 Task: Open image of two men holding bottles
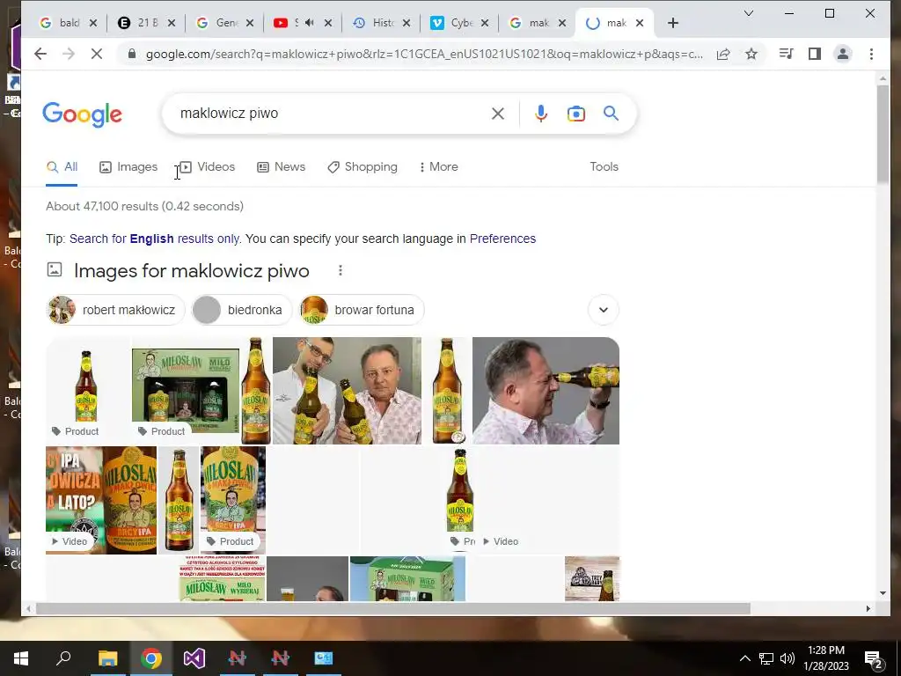click(x=347, y=391)
